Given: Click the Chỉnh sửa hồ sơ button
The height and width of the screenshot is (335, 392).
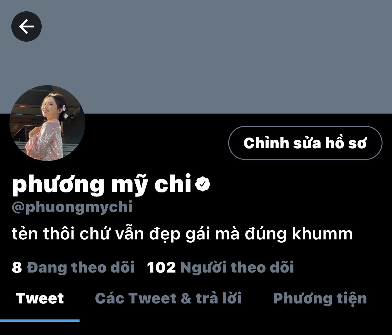Looking at the screenshot, I should [x=305, y=143].
